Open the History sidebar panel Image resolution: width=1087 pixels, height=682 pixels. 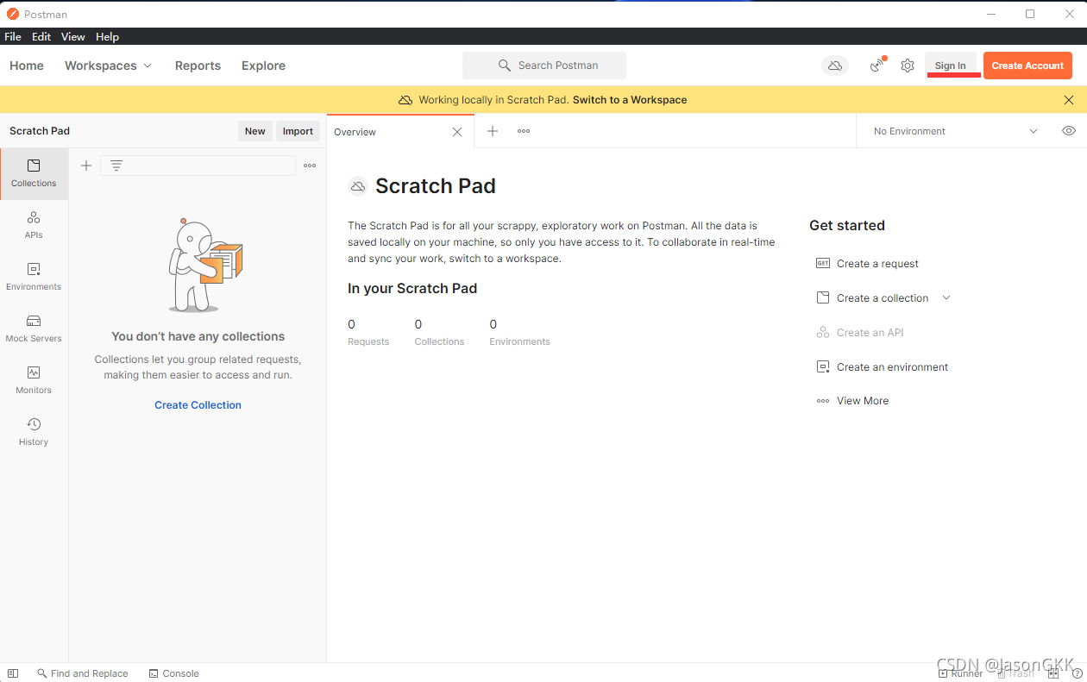coord(34,432)
